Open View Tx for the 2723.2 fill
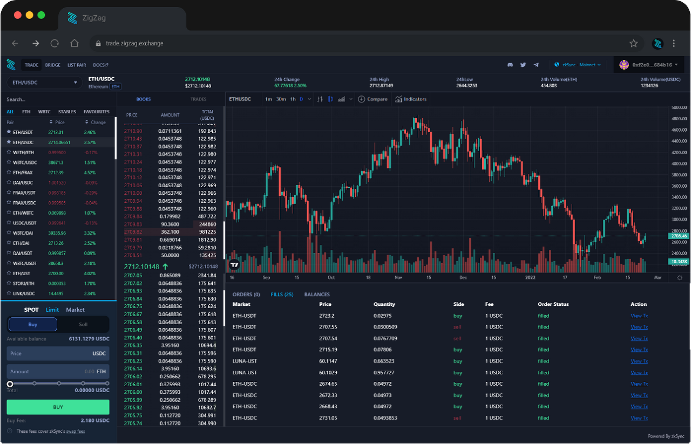This screenshot has height=444, width=691. (x=639, y=316)
